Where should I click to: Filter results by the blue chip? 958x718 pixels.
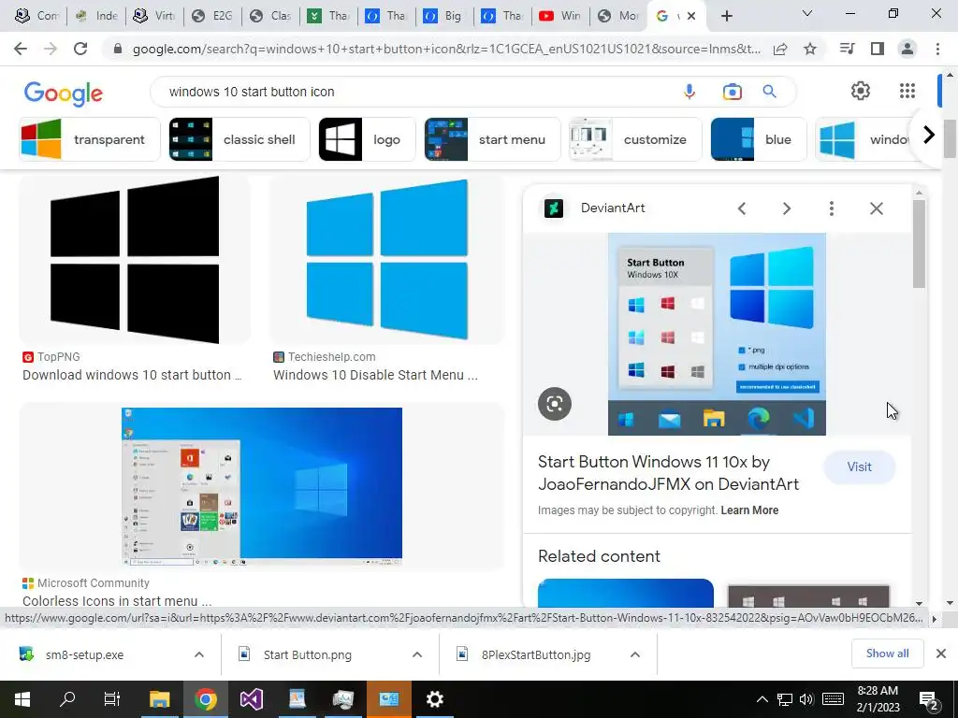759,139
